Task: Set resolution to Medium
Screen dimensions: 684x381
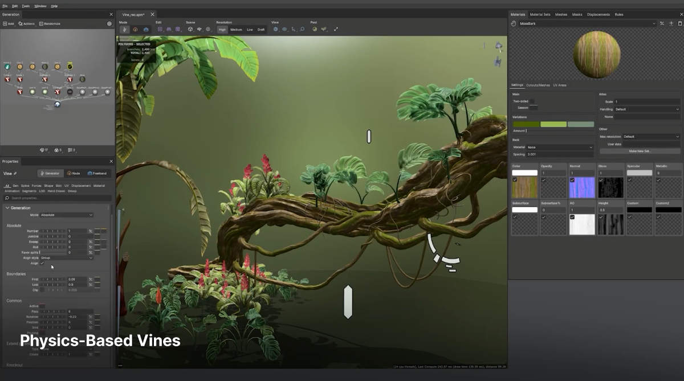Action: coord(236,30)
